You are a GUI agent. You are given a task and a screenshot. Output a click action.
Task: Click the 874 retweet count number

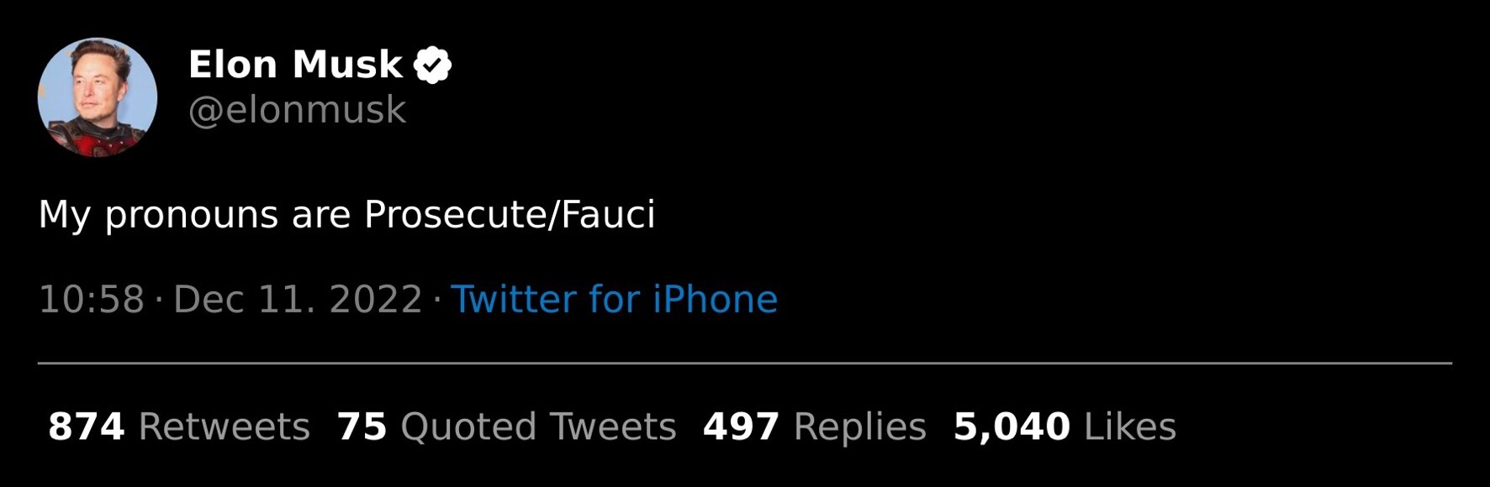86,427
